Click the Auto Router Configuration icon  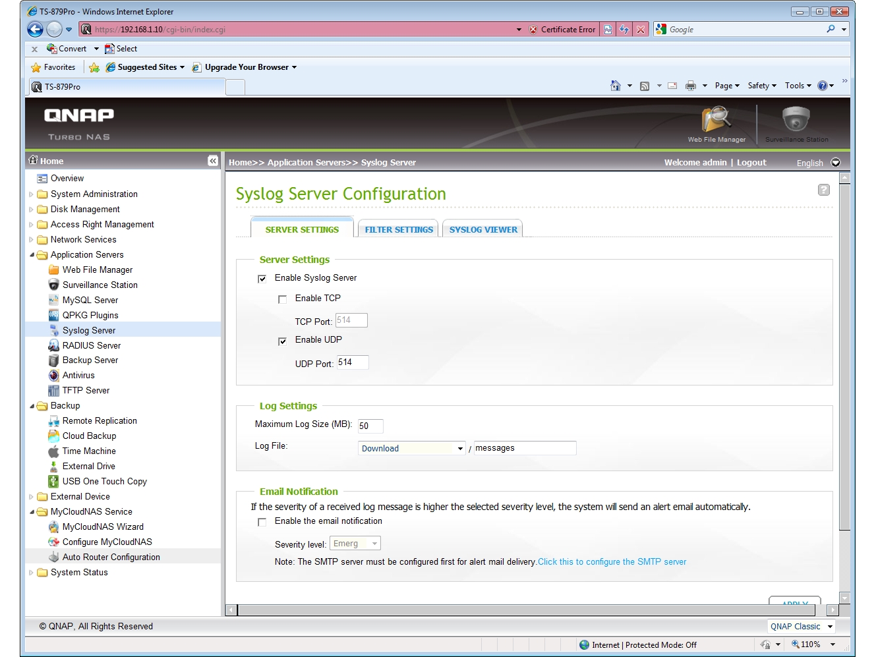tap(54, 557)
